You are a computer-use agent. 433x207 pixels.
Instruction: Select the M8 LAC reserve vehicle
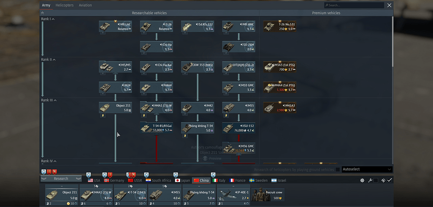[x=116, y=26]
